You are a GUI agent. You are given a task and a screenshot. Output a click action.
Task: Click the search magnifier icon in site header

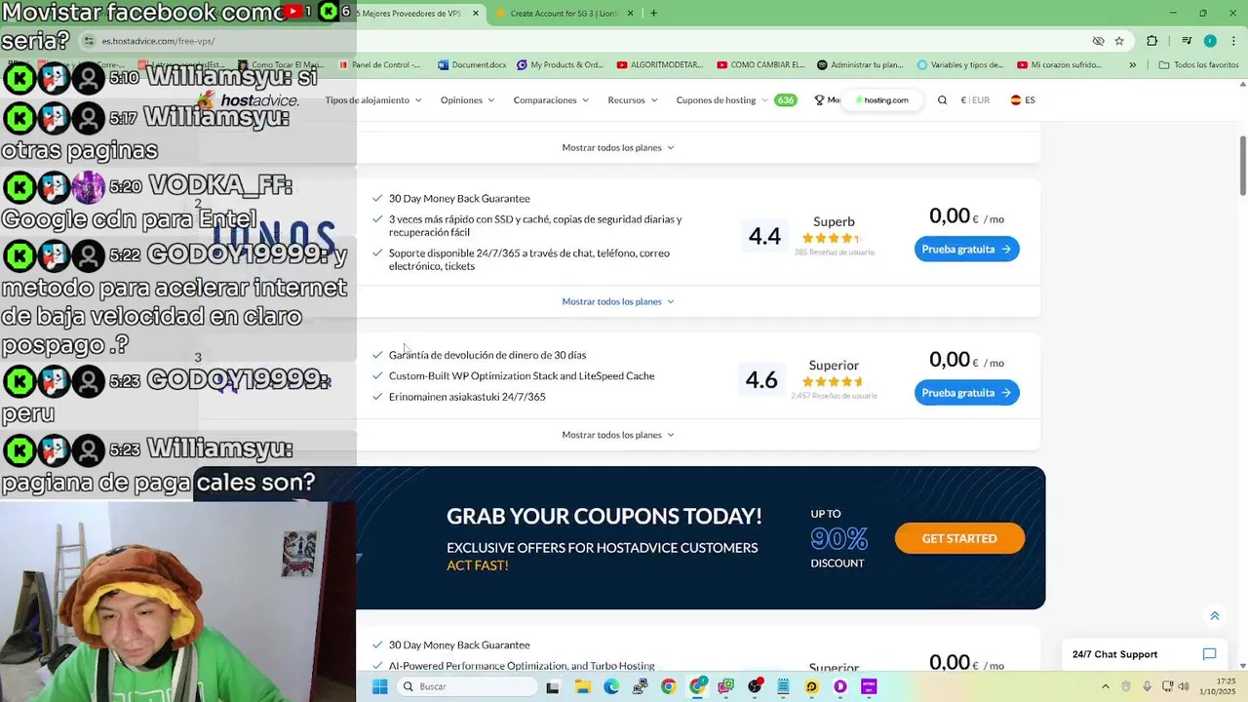click(942, 100)
